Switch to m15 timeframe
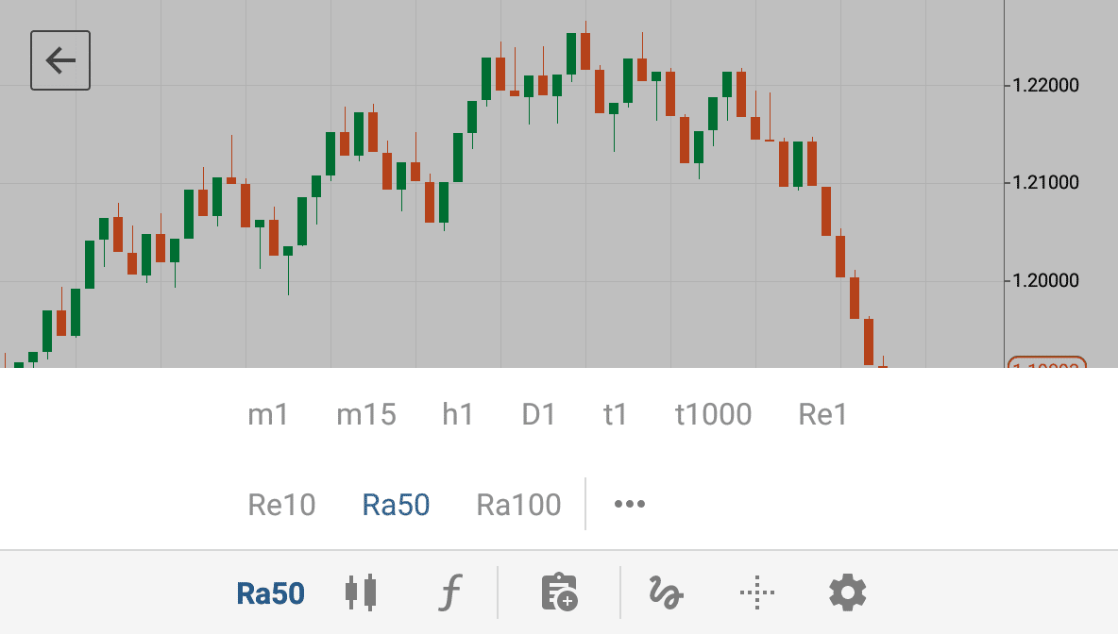 pos(366,414)
